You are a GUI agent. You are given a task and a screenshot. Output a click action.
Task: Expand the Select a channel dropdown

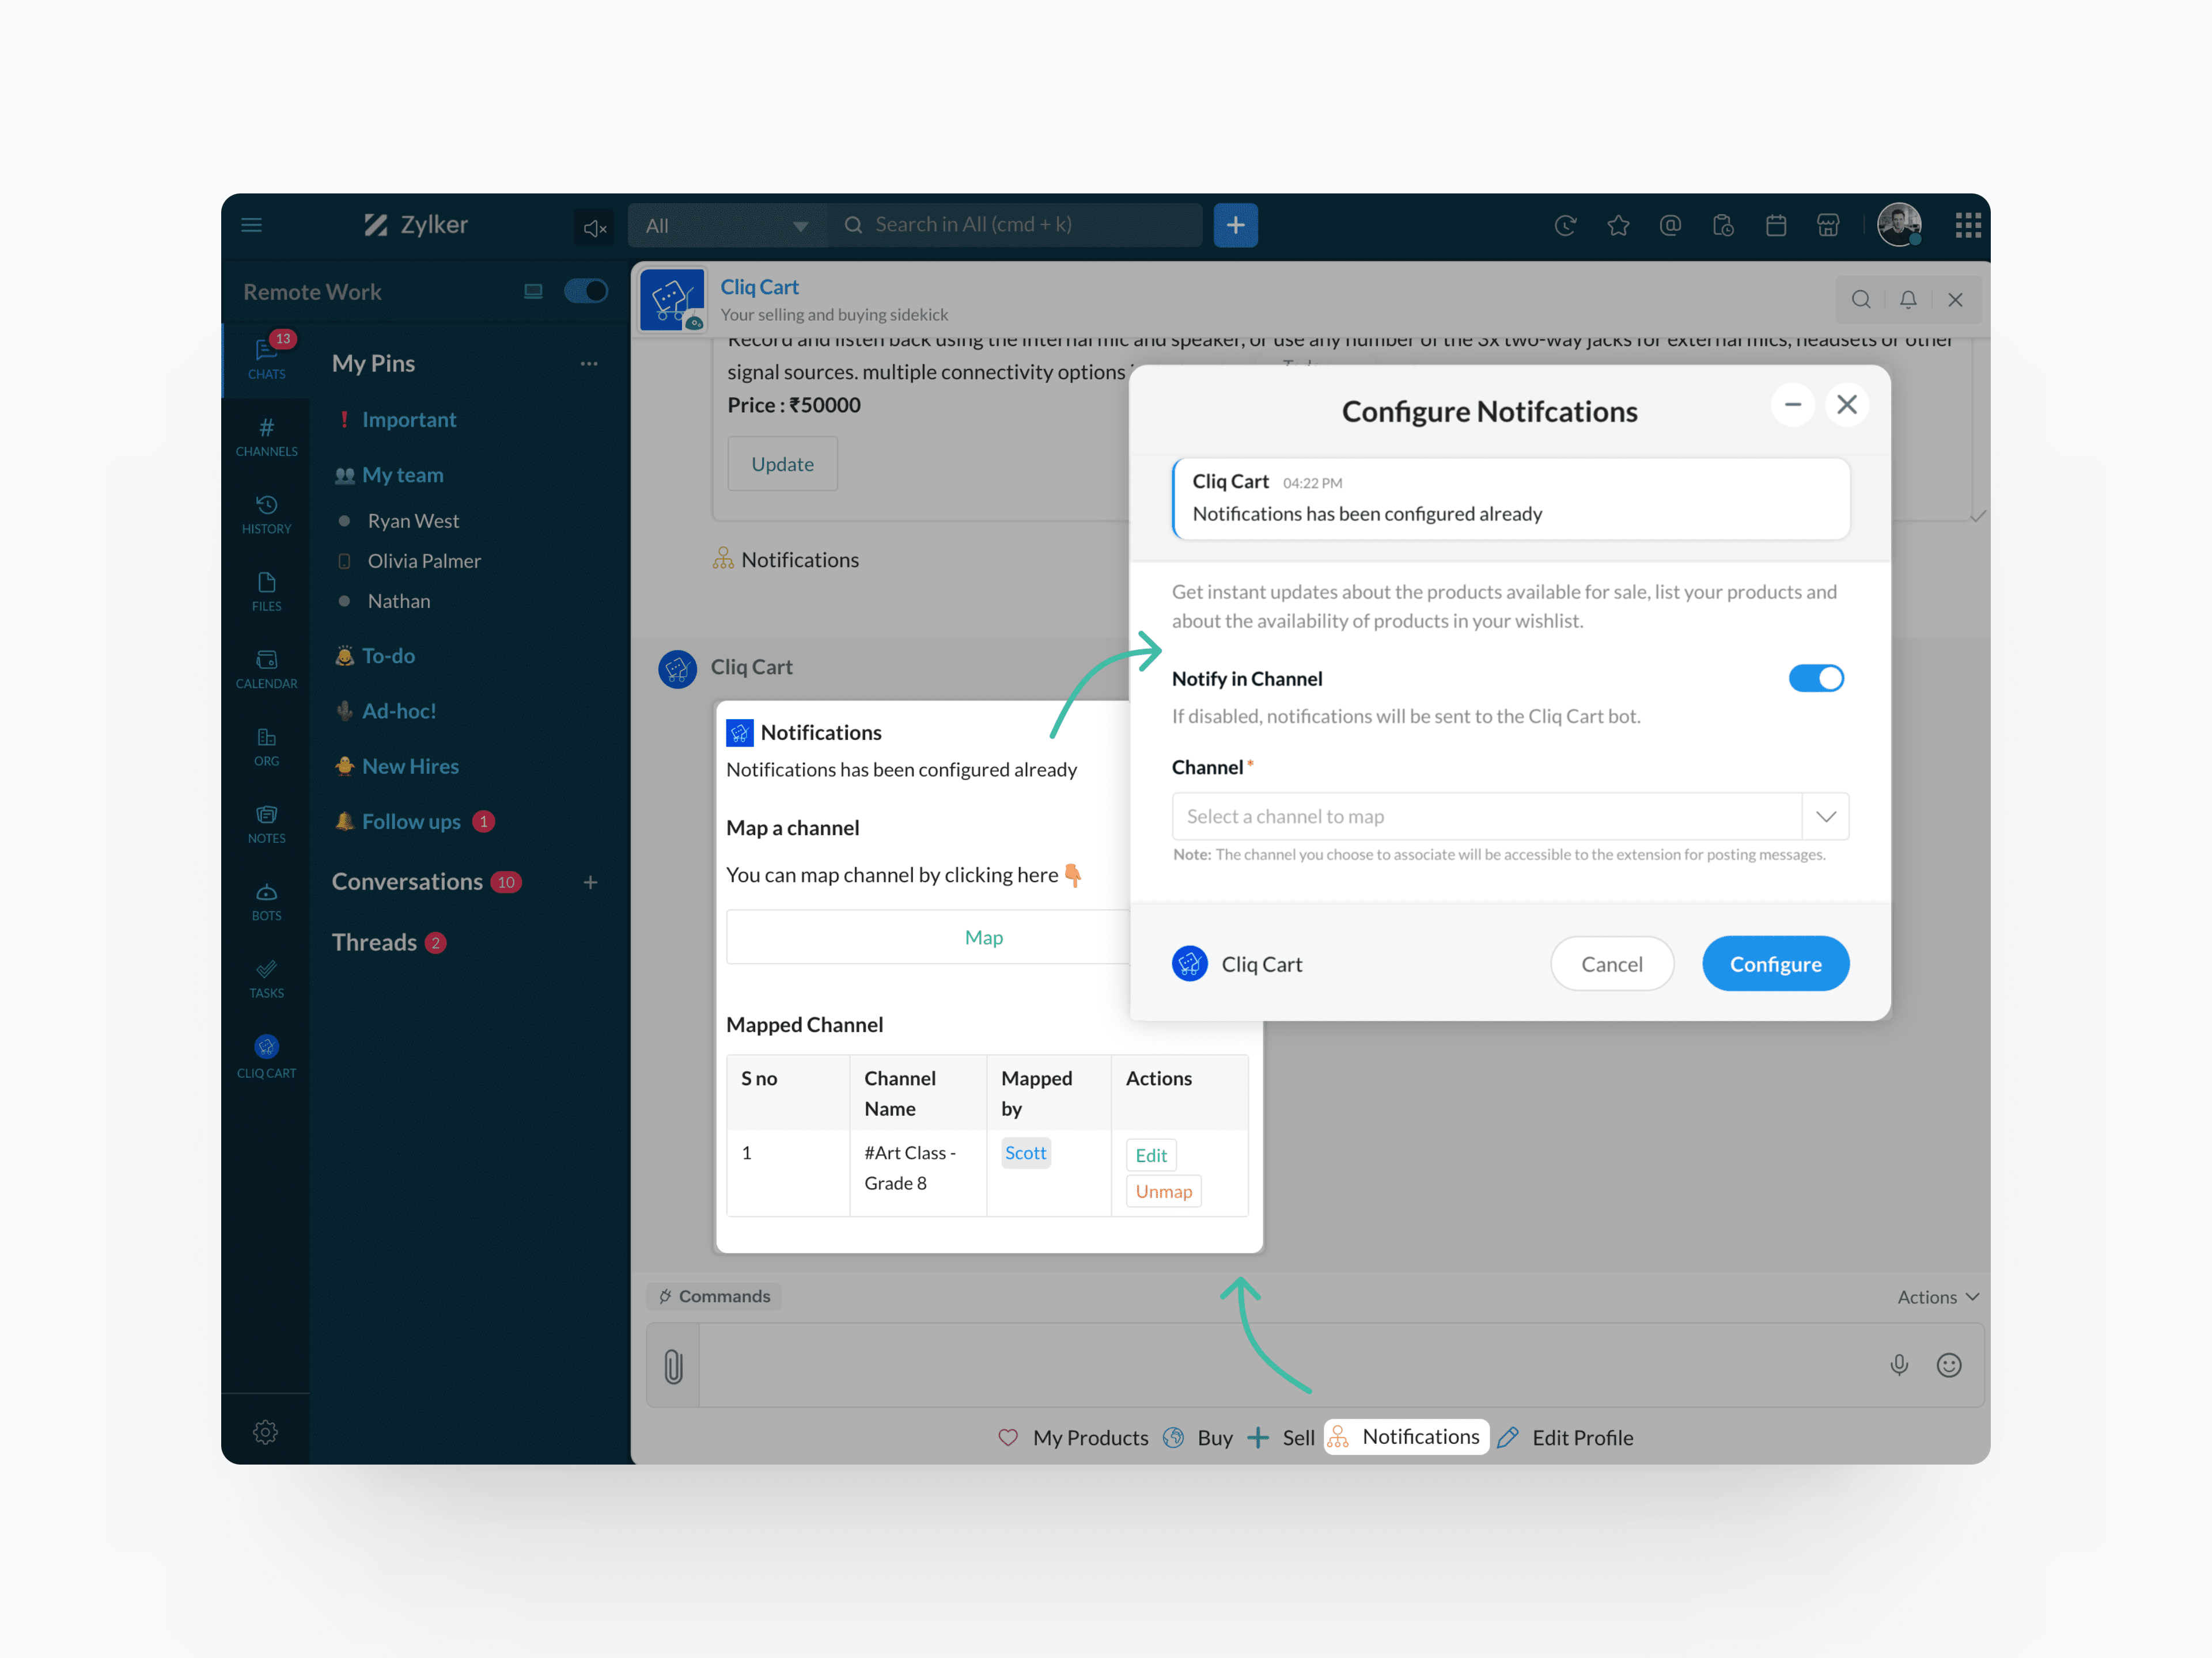1825,816
